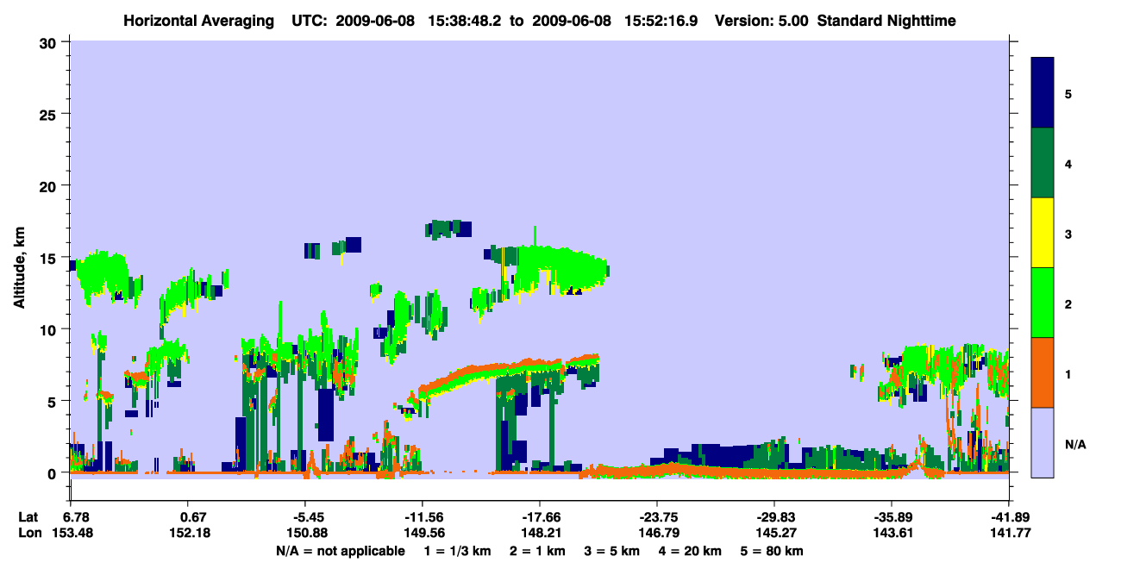The width and height of the screenshot is (1121, 575).
Task: Click the colorbar label '1'
Action: pyautogui.click(x=1068, y=372)
